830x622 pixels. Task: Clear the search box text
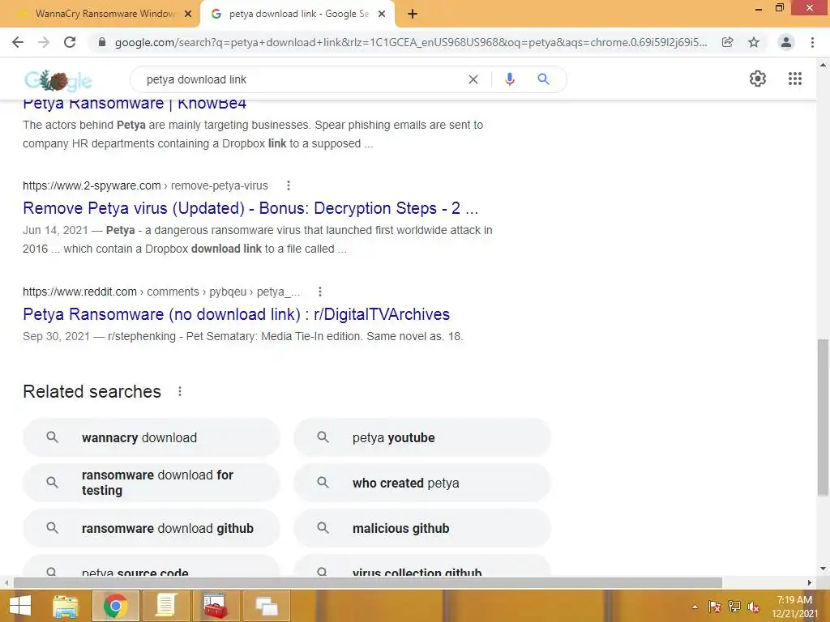click(473, 79)
